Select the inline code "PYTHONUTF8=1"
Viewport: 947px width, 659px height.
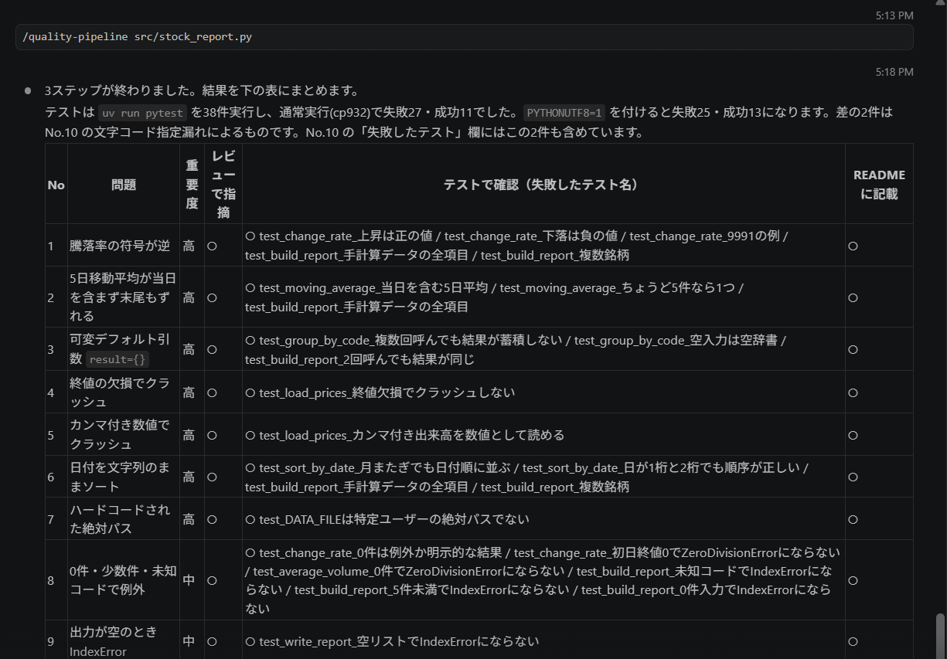click(564, 113)
